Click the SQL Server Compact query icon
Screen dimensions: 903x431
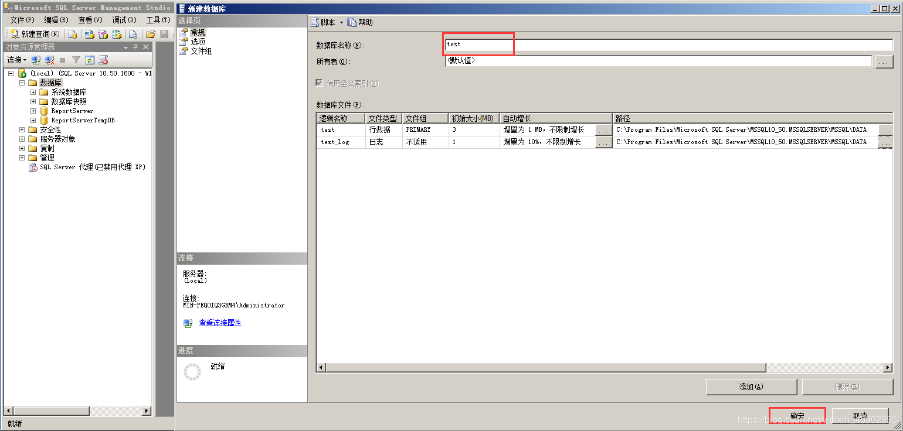coord(133,34)
